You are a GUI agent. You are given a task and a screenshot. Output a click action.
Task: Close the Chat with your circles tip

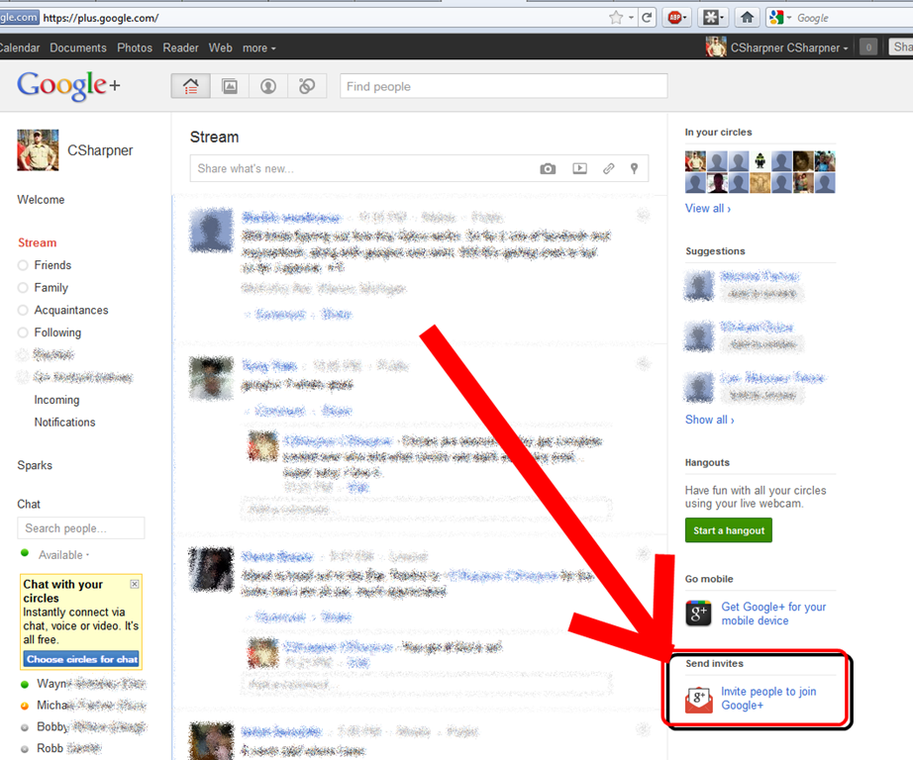click(135, 584)
